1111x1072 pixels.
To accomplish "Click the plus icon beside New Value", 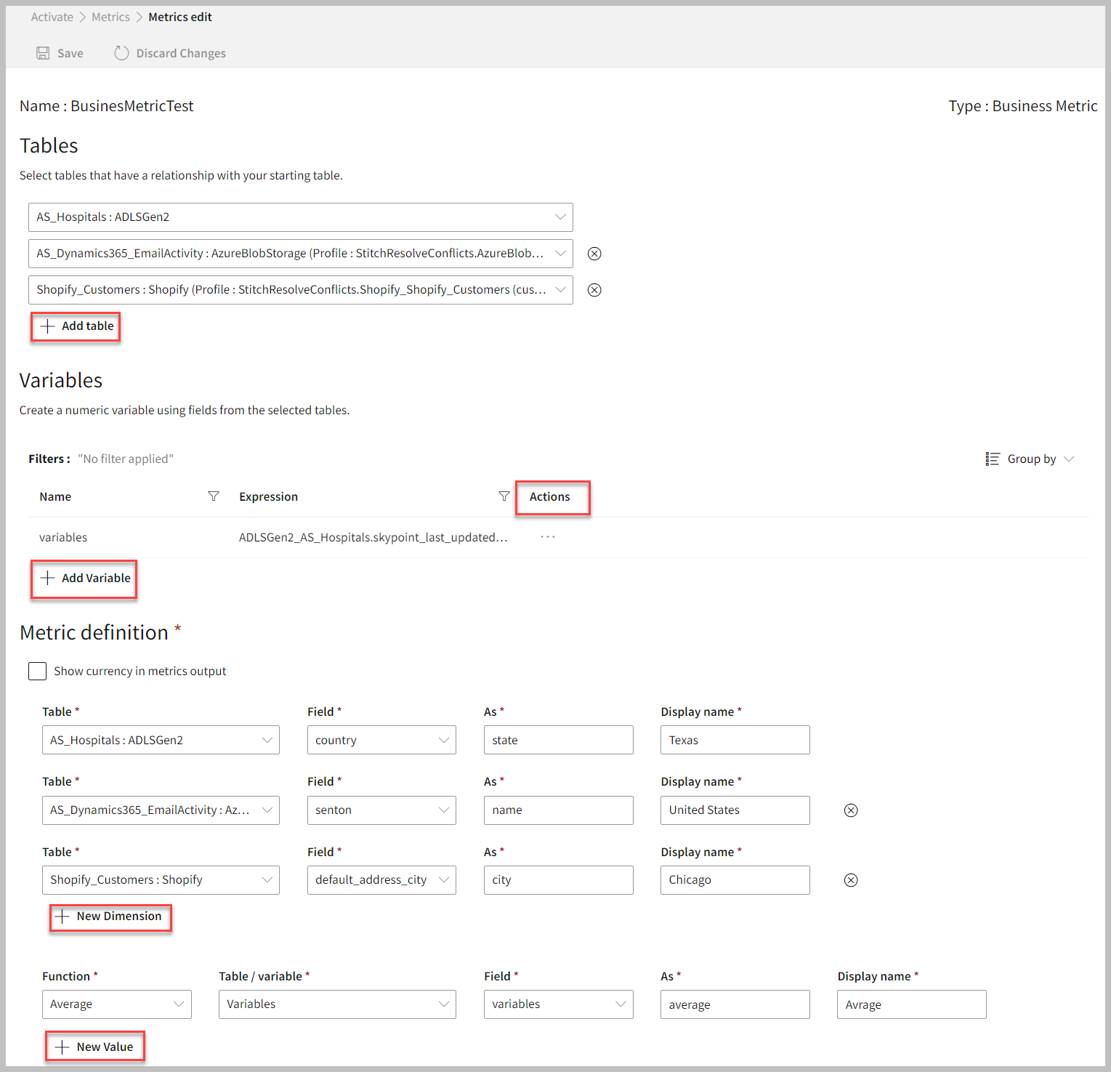I will pyautogui.click(x=62, y=1047).
